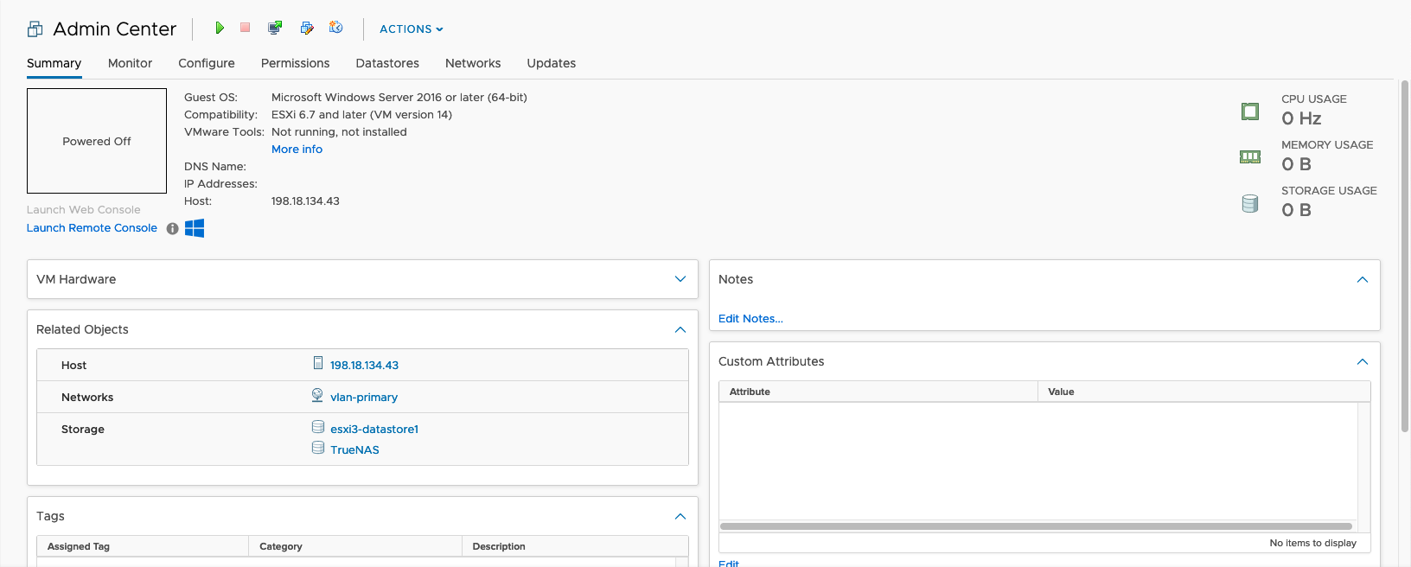Click Custom Attributes horizontal scrollbar
The image size is (1411, 567).
1035,526
